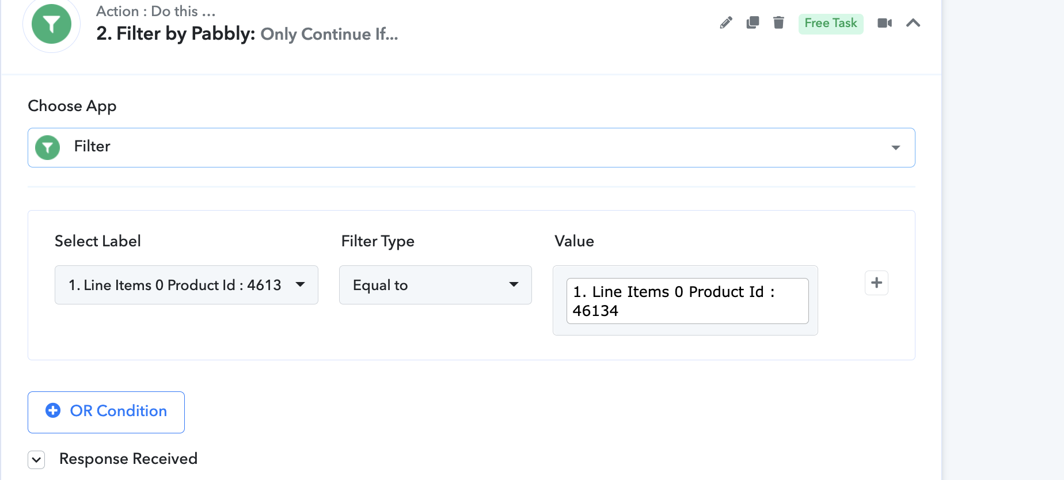Click the pencil edit icon in the step header
The height and width of the screenshot is (480, 1064).
coord(726,23)
